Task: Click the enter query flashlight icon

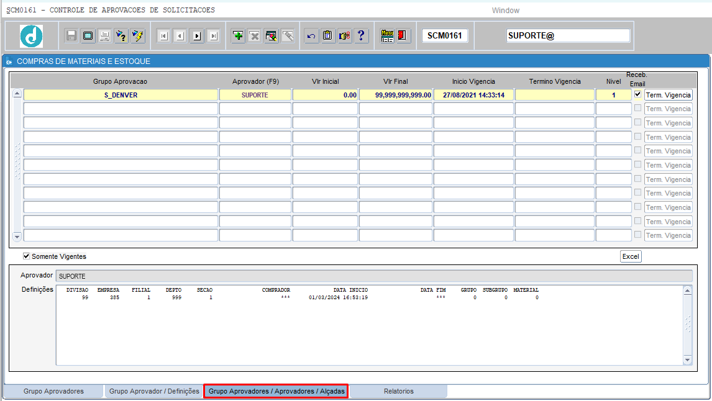Action: pos(121,35)
